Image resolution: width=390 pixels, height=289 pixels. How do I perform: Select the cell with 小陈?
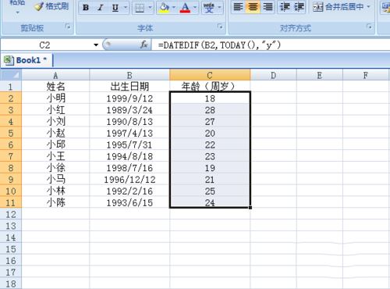55,202
